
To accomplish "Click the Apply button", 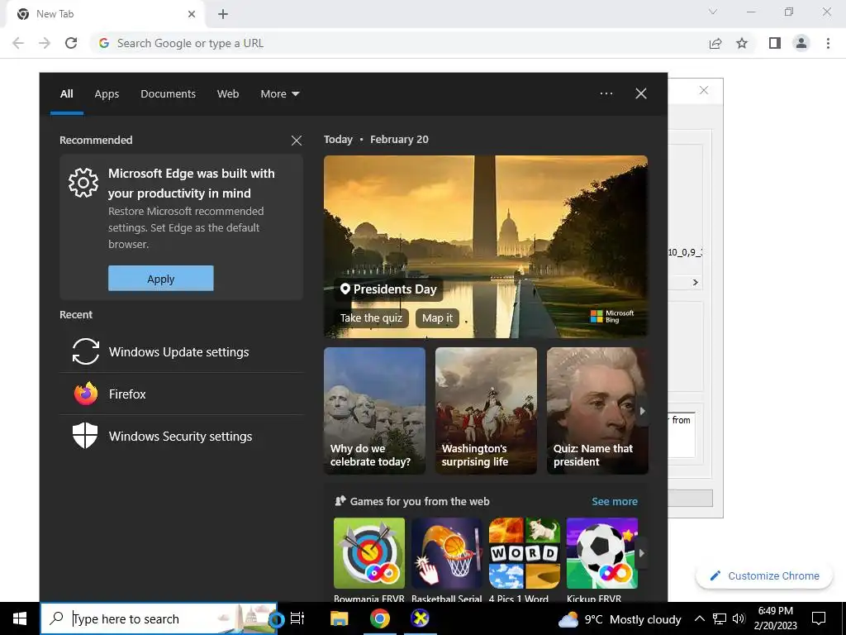I will coord(161,279).
